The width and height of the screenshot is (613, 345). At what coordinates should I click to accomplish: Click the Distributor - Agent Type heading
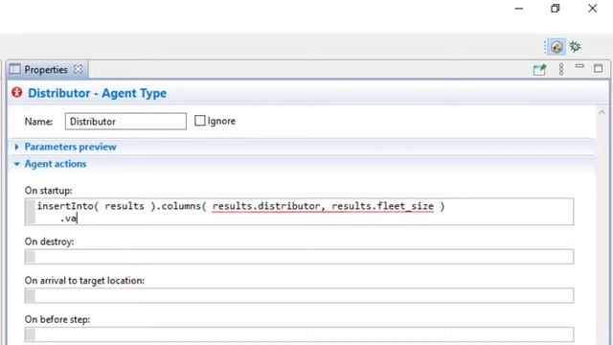click(98, 93)
